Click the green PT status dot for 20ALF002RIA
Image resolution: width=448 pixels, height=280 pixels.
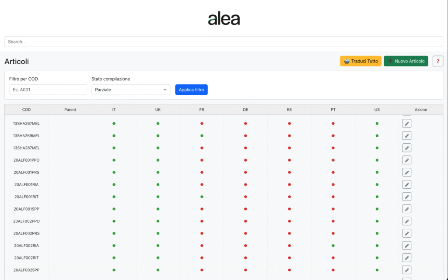(x=333, y=245)
